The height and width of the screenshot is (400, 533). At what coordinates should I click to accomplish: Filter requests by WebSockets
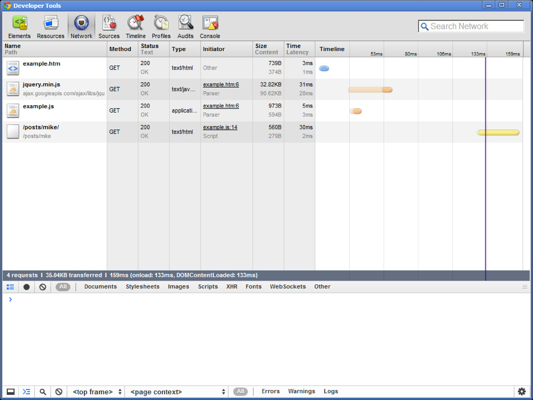288,287
